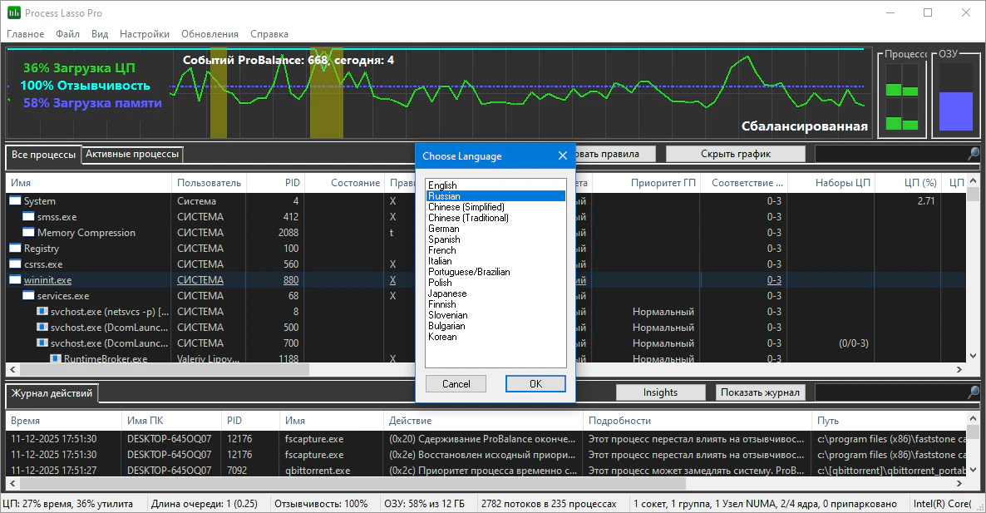The width and height of the screenshot is (986, 513).
Task: Click the Registry process icon
Action: click(x=16, y=249)
